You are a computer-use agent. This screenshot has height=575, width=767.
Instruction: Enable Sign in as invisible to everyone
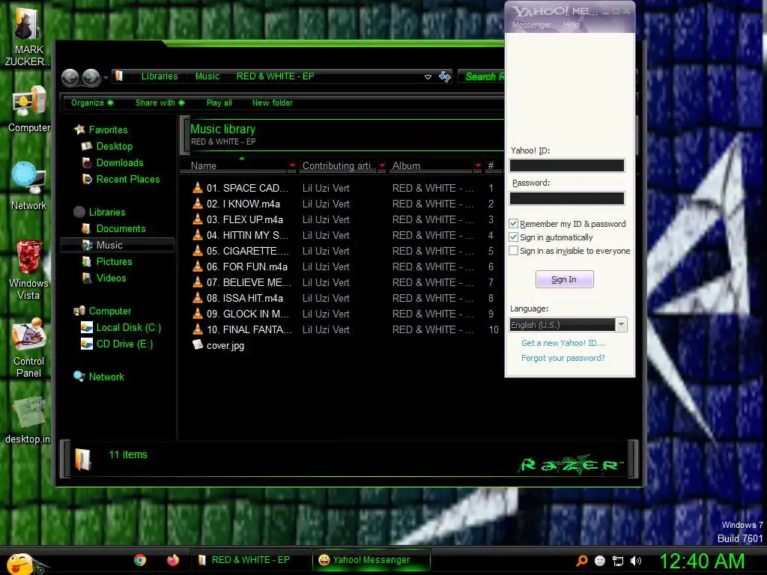coord(513,251)
